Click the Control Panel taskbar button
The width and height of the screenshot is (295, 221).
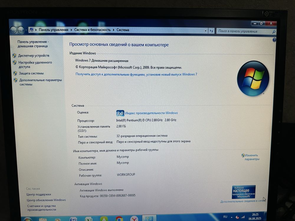tap(149, 218)
